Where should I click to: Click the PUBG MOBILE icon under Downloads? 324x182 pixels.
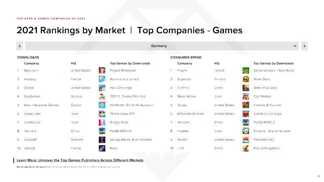click(102, 131)
